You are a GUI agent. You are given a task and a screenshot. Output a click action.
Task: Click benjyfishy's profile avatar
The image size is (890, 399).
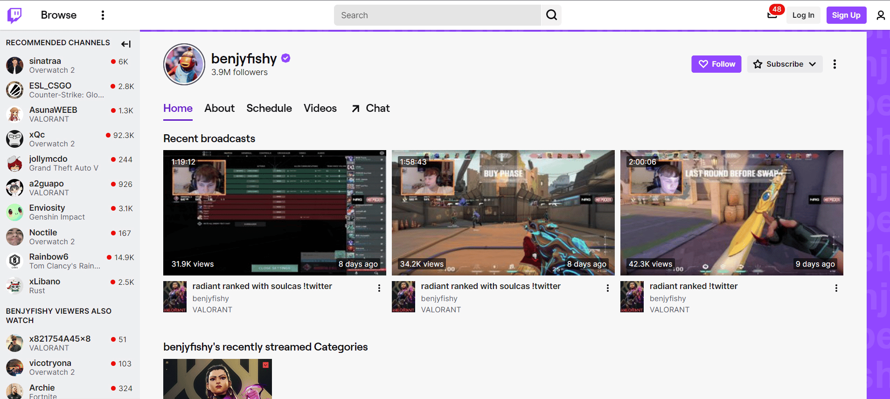tap(184, 64)
